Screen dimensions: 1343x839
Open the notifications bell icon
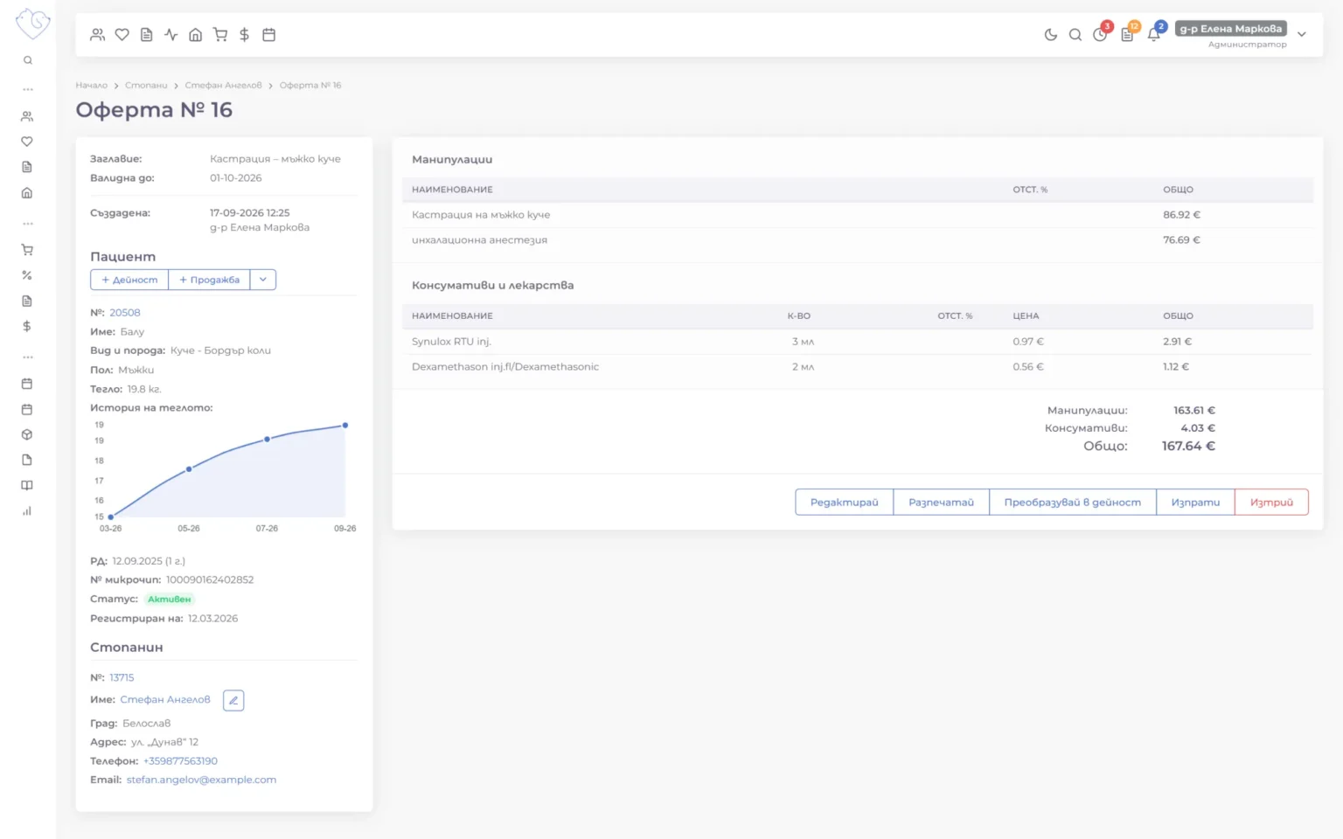[1154, 35]
